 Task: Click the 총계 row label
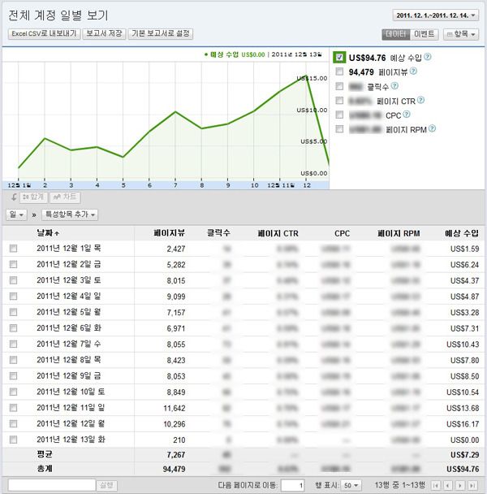pyautogui.click(x=45, y=469)
